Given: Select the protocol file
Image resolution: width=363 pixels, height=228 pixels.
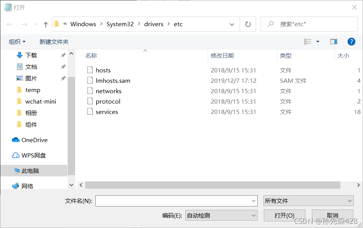Looking at the screenshot, I should point(108,102).
